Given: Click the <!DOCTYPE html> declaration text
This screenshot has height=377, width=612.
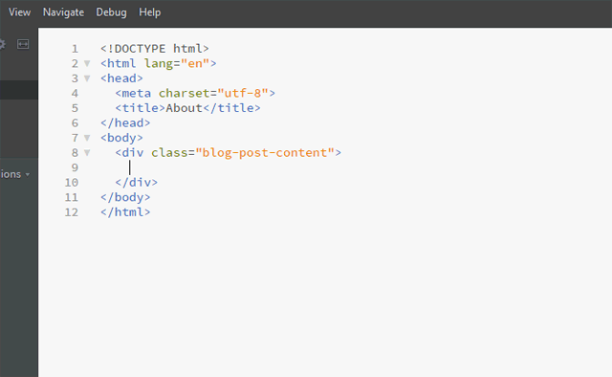Looking at the screenshot, I should pos(155,49).
